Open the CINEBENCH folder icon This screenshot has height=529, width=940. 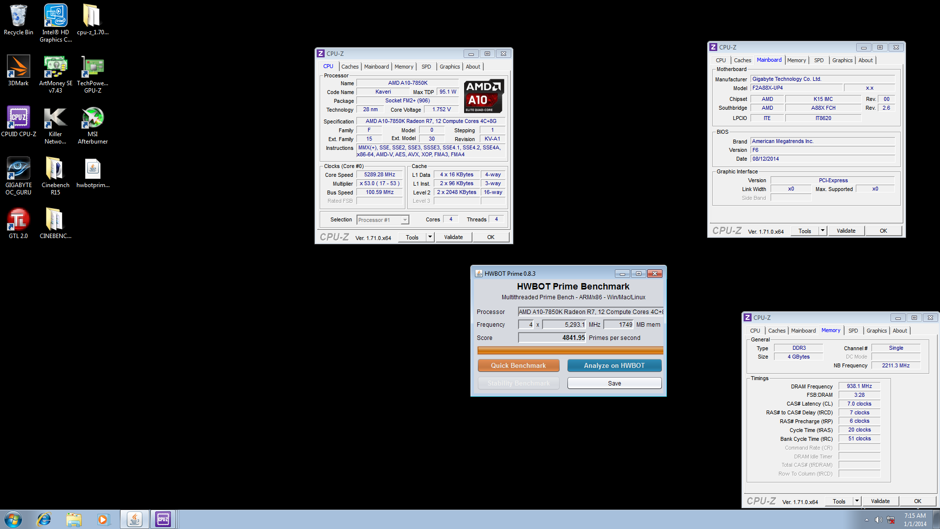[55, 224]
